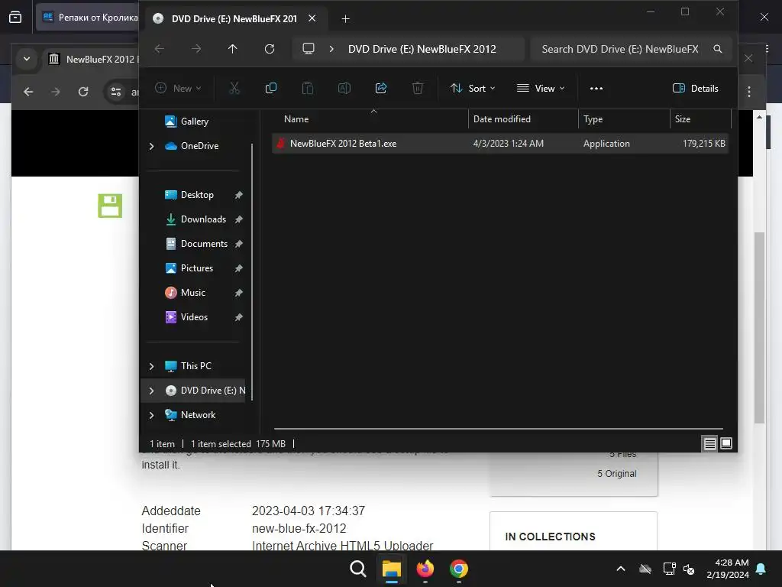This screenshot has width=782, height=587.
Task: Click the PC monitor icon in address bar
Action: [309, 49]
